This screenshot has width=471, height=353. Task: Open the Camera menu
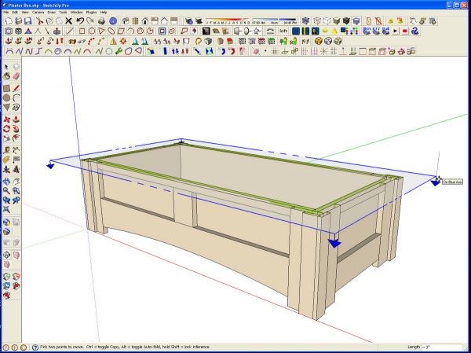38,13
